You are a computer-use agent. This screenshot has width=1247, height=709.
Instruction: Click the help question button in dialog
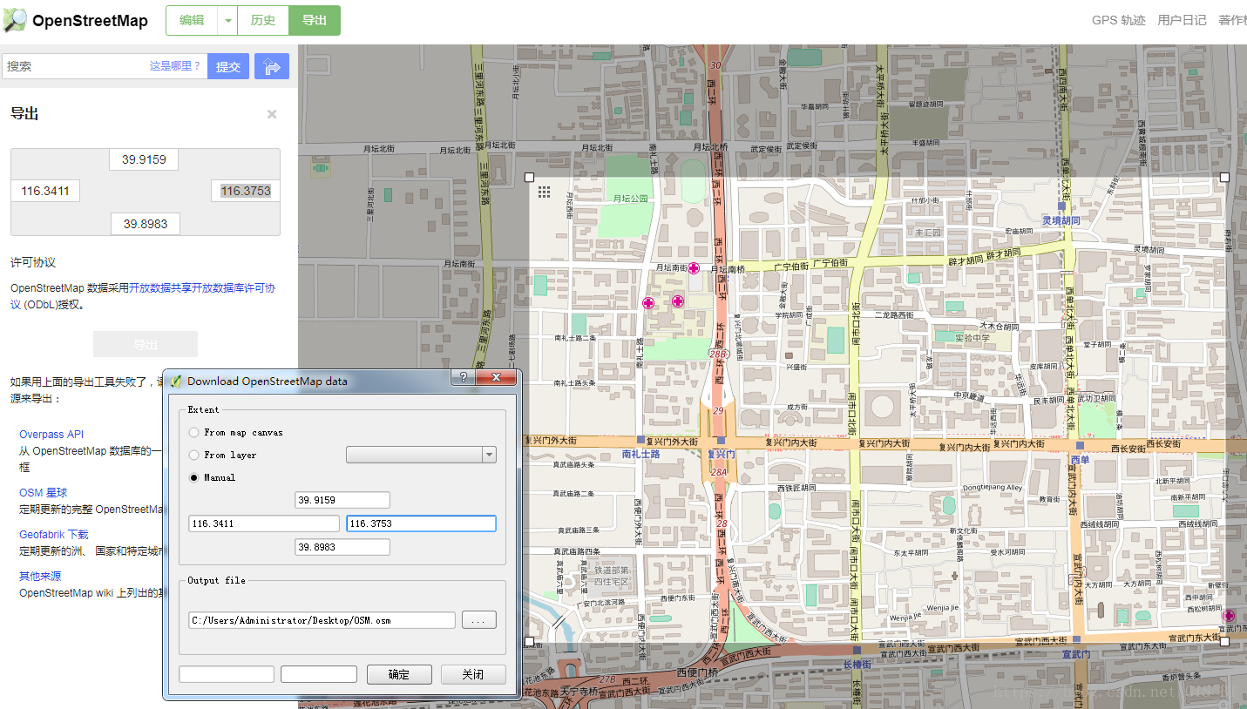pyautogui.click(x=464, y=378)
